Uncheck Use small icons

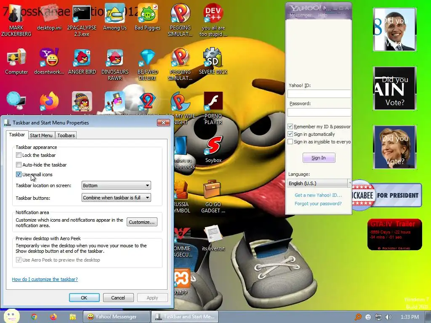19,175
